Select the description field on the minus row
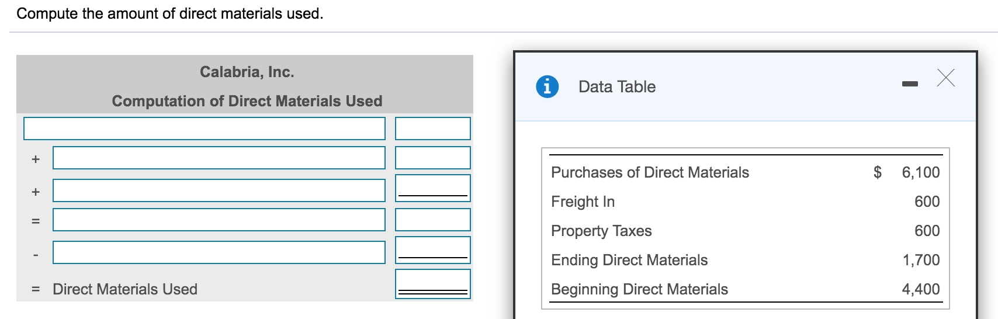Image resolution: width=998 pixels, height=319 pixels. point(219,252)
